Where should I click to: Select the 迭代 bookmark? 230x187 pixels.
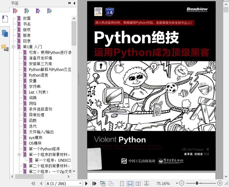click(33, 126)
